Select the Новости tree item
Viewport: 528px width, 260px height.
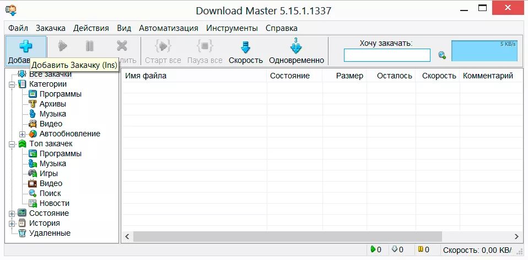[54, 203]
